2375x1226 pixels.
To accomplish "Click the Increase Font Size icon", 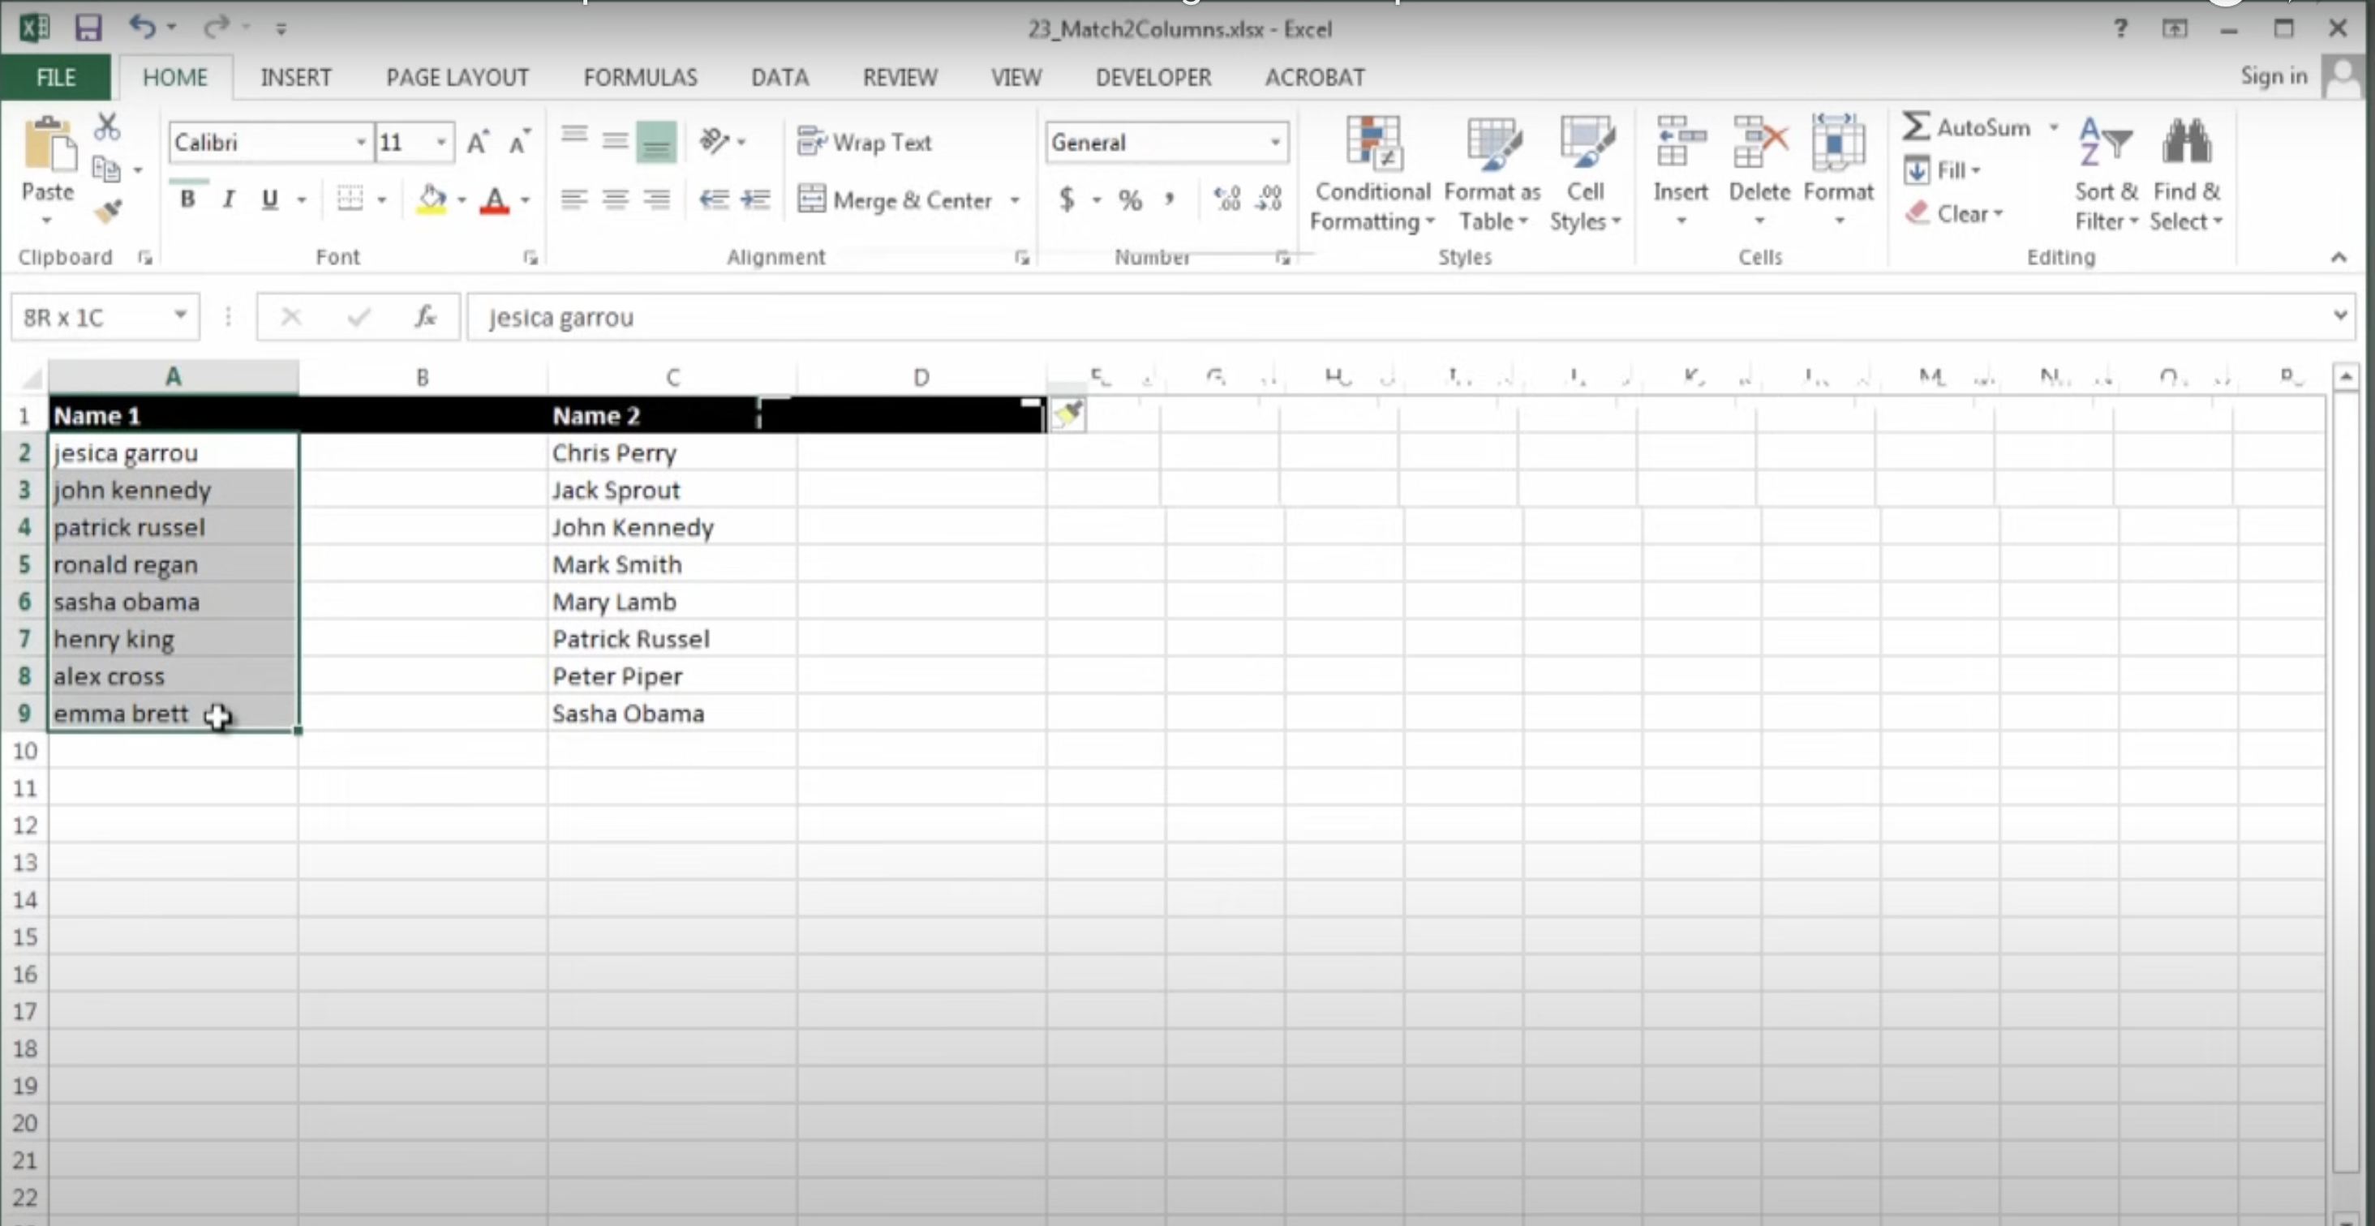I will pos(478,143).
